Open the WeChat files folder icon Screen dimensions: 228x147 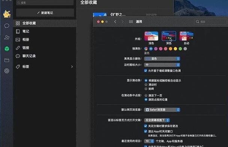(7, 60)
